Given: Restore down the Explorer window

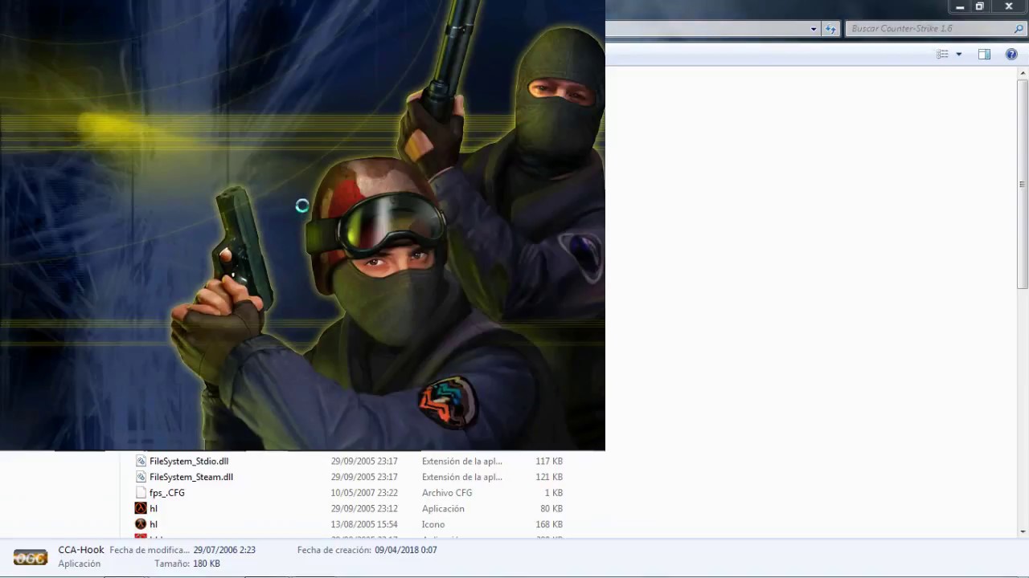Looking at the screenshot, I should [x=979, y=6].
